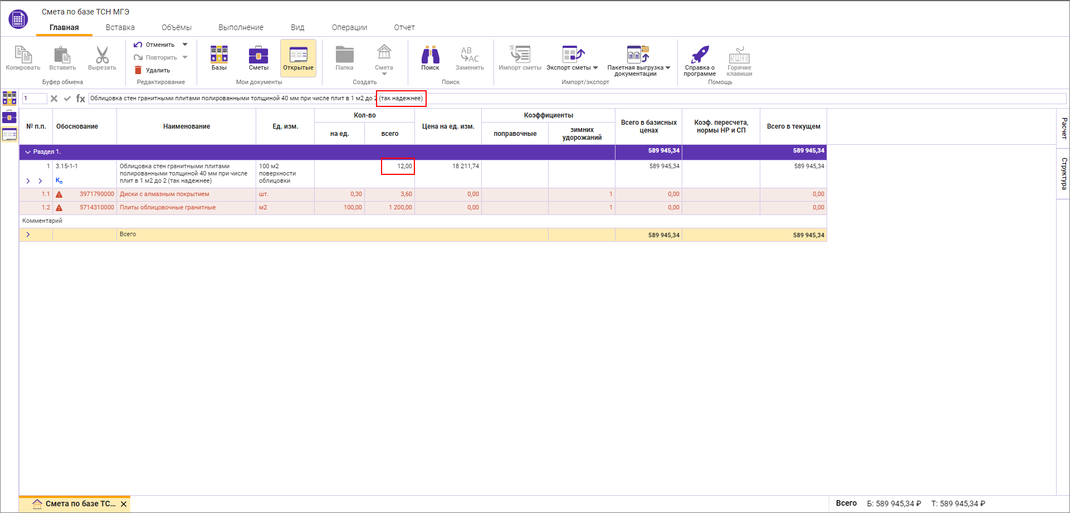Screen dimensions: 1070x513
Task: Click the application logo icon
Action: coord(18,19)
